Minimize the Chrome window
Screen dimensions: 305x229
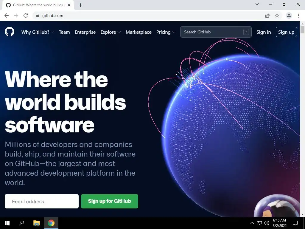coord(270,4)
